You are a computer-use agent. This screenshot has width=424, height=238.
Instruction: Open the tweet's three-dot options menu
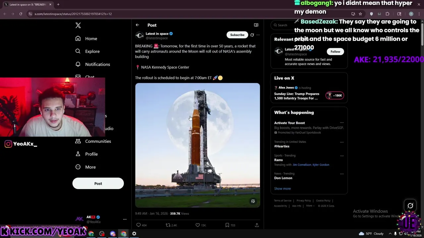coord(258,35)
